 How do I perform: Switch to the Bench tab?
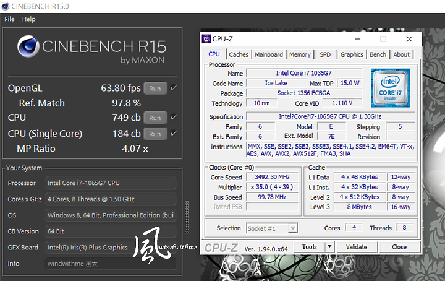[x=378, y=54]
